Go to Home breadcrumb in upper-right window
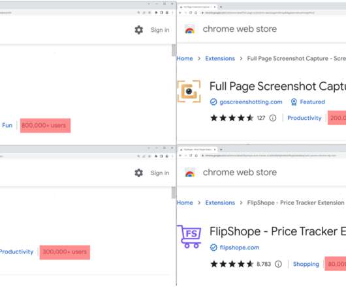346x288 pixels. pos(185,59)
